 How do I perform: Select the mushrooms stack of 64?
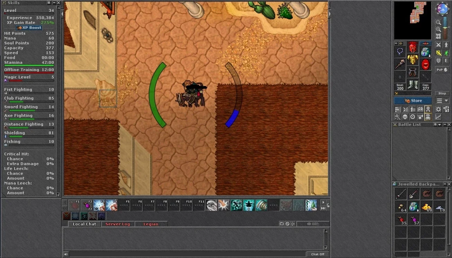(401, 207)
